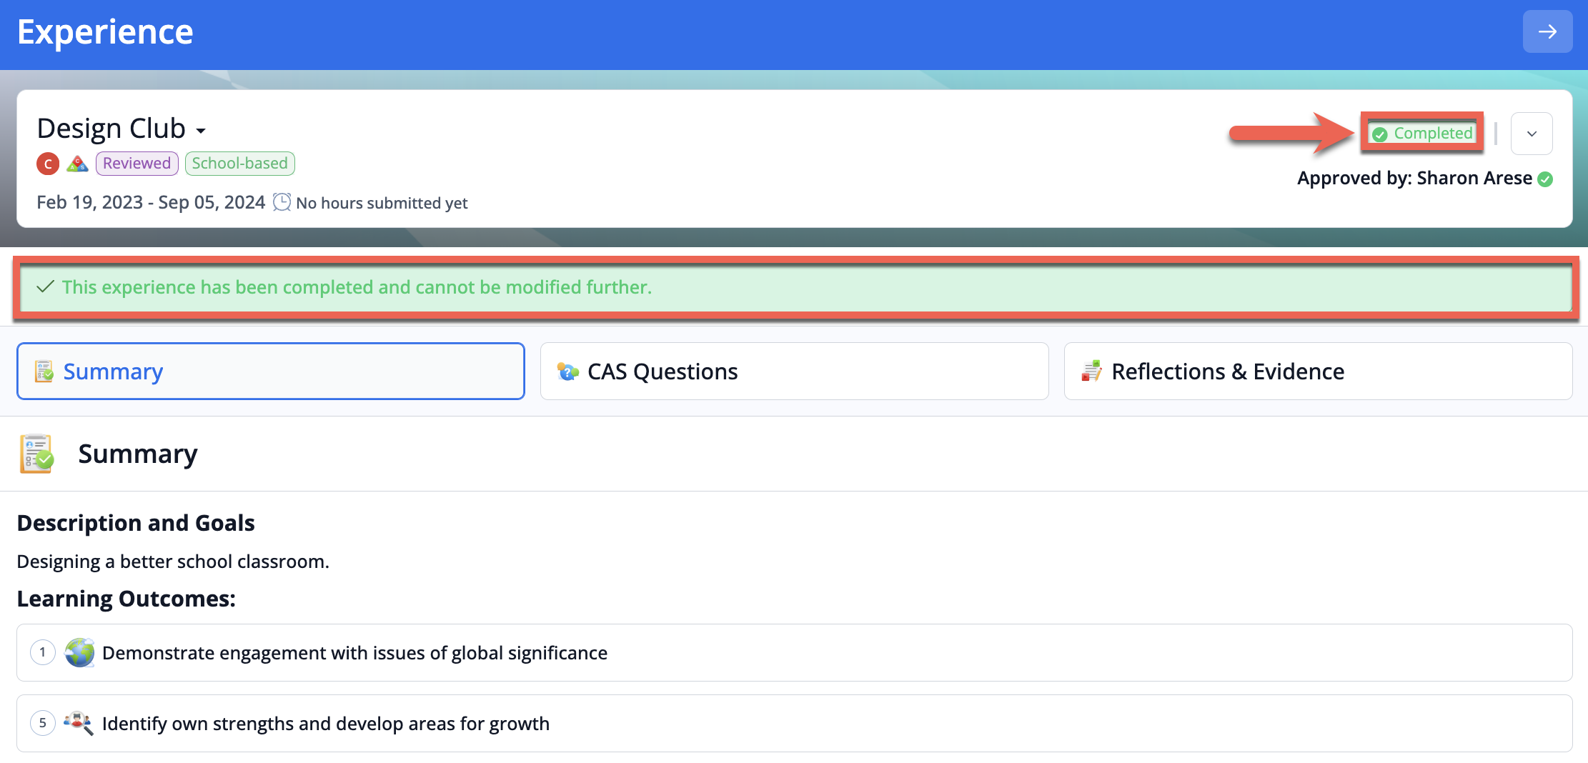
Task: Click the globe icon for global significance
Action: (79, 652)
